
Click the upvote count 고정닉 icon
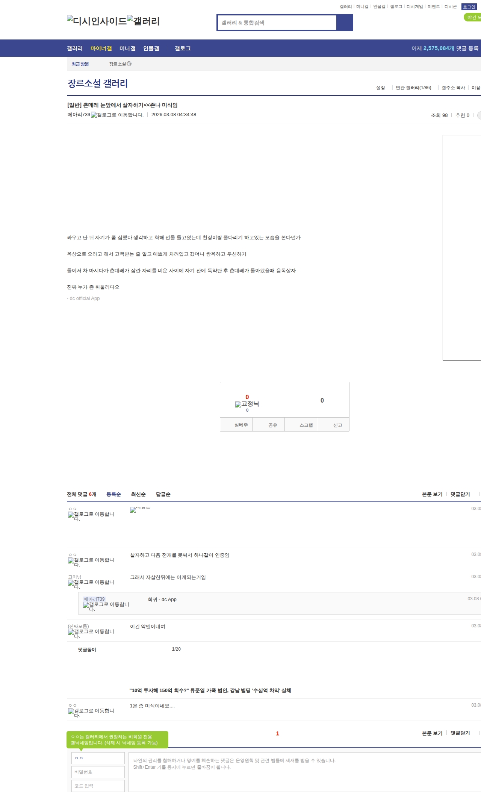pos(247,404)
